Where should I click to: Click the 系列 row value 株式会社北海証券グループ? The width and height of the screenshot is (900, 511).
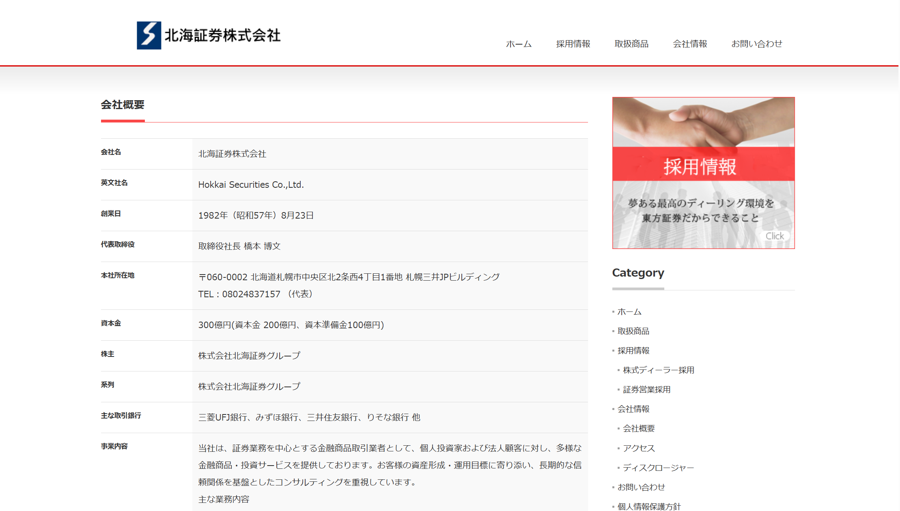pos(249,387)
